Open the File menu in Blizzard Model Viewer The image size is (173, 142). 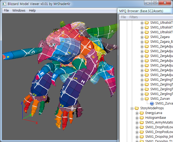pos(6,11)
